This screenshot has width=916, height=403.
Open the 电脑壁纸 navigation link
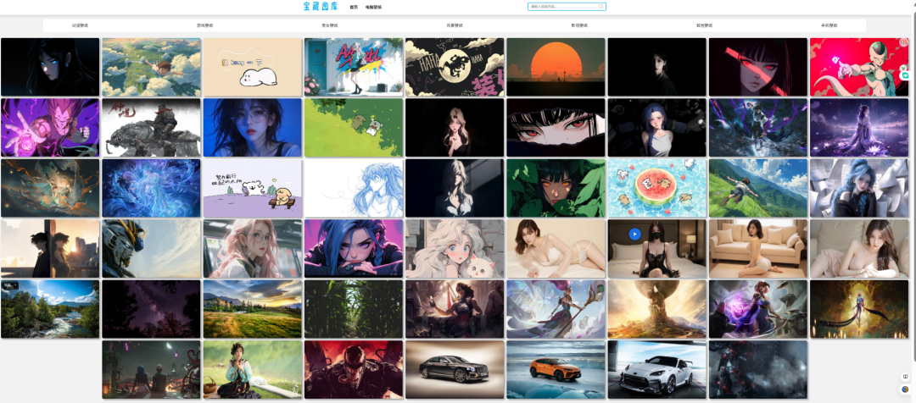point(373,7)
